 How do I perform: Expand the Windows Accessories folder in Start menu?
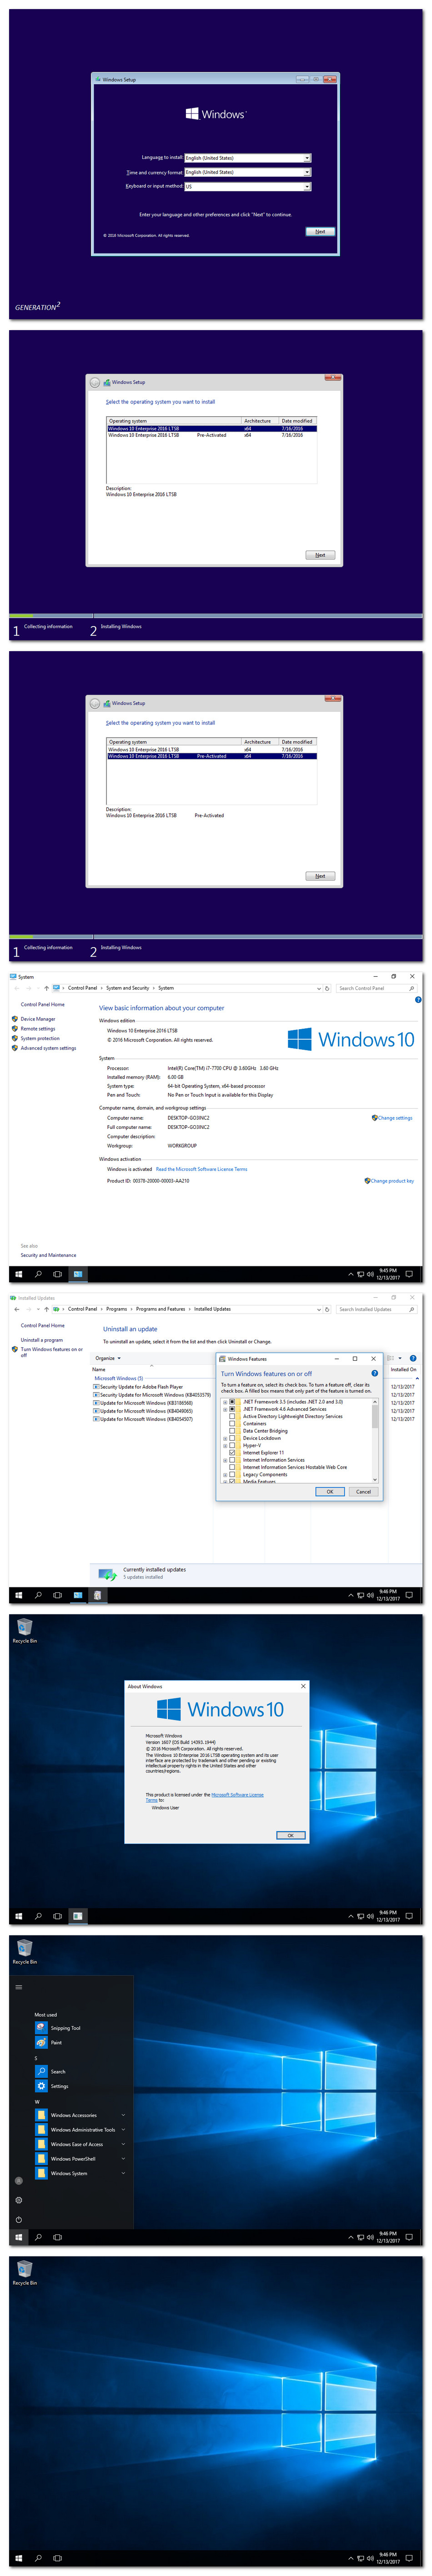pyautogui.click(x=80, y=2115)
